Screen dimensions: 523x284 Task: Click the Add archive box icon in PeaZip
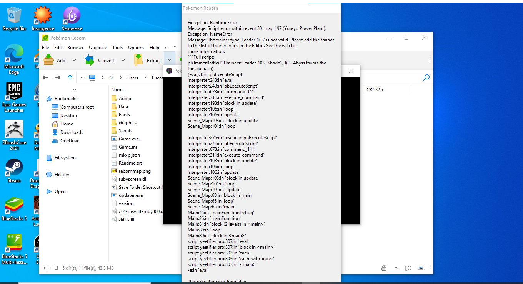tap(48, 60)
